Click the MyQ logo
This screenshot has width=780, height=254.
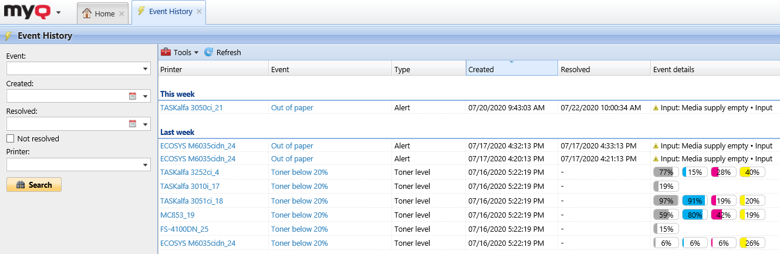[x=27, y=12]
